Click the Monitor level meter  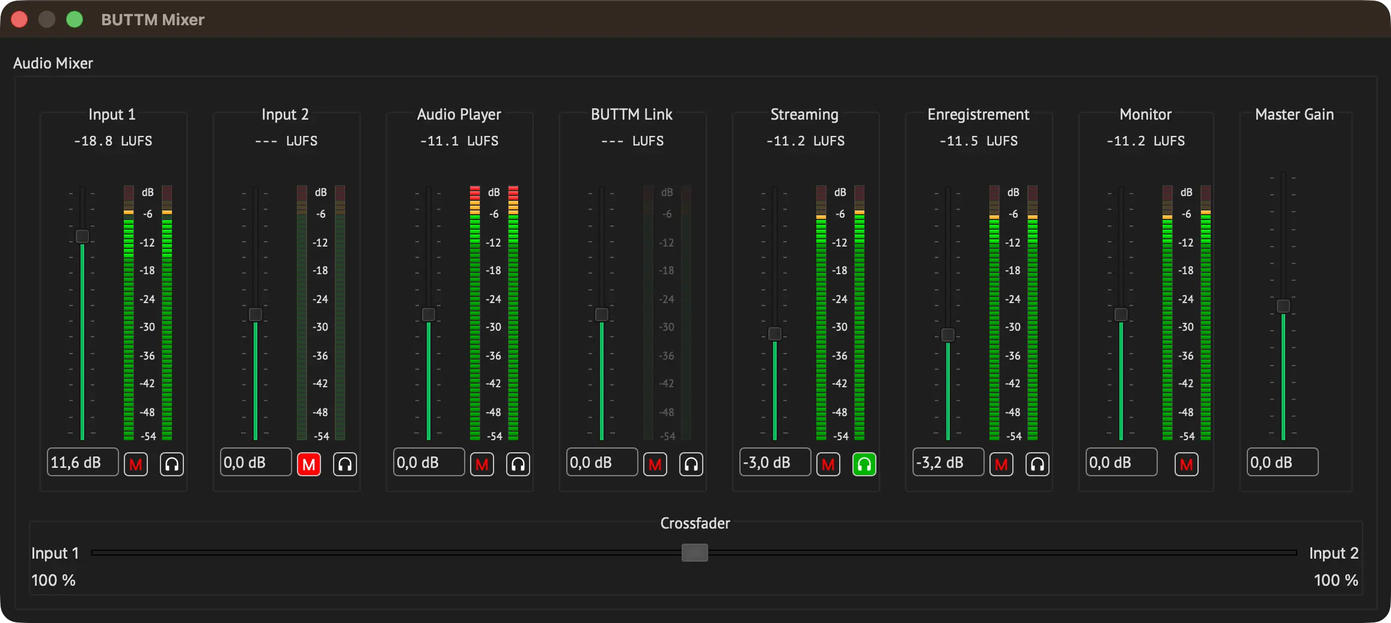[x=1187, y=313]
